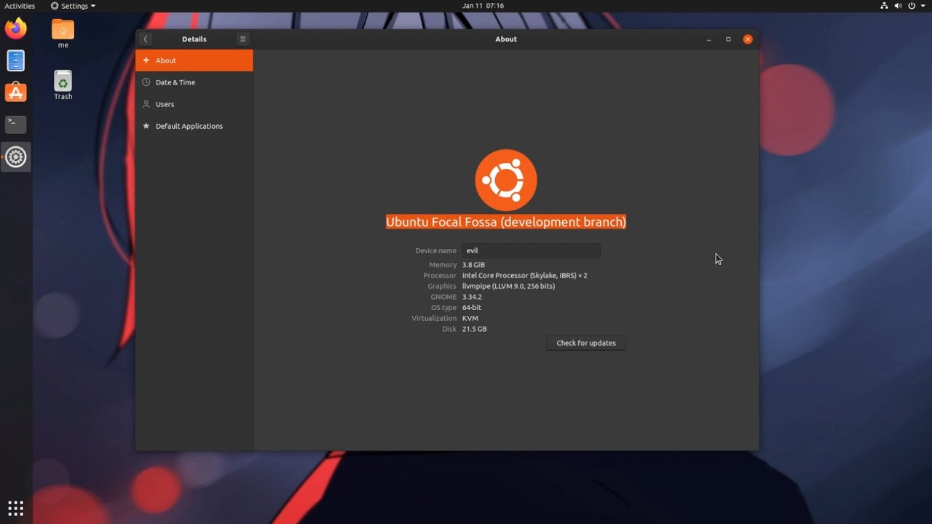This screenshot has width=932, height=524.
Task: Click Activities in the top bar
Action: tap(20, 6)
